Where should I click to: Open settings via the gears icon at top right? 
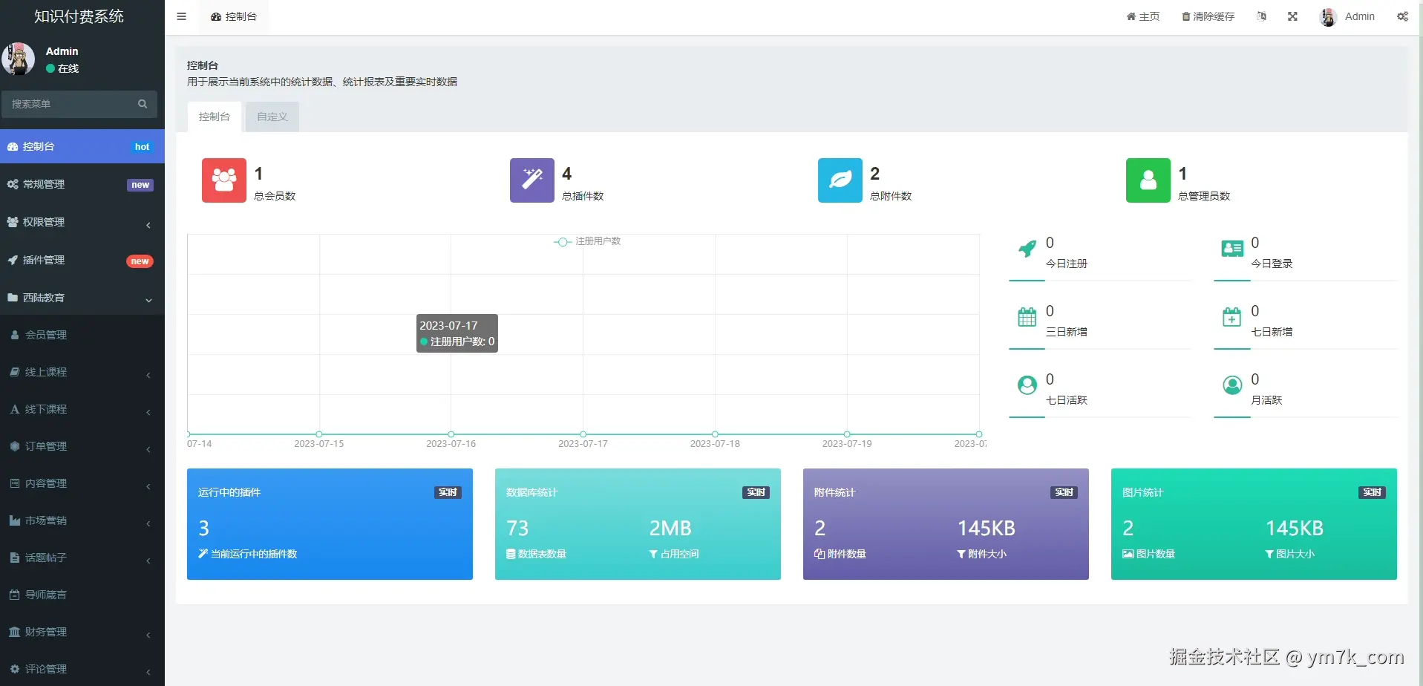point(1402,16)
